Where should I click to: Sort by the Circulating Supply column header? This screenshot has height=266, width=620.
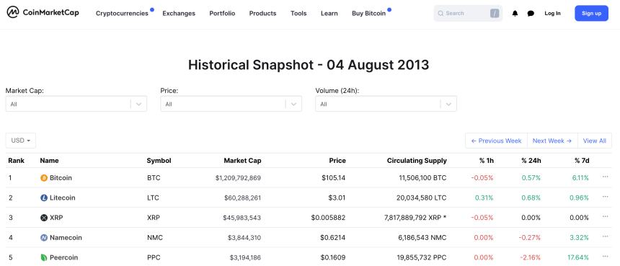[417, 161]
